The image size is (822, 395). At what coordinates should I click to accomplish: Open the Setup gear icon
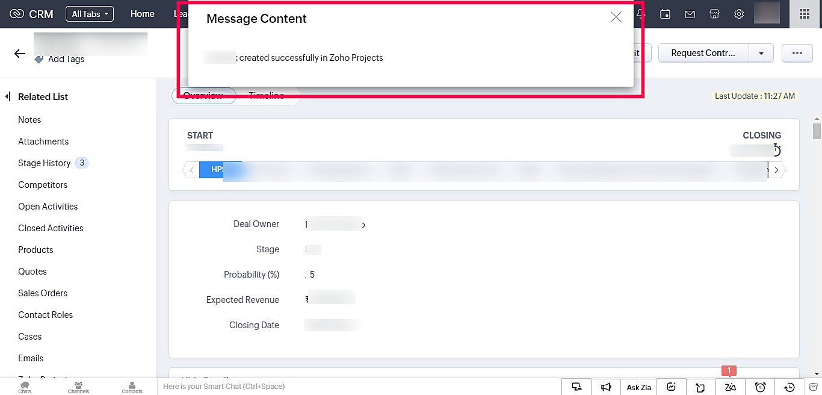coord(739,14)
